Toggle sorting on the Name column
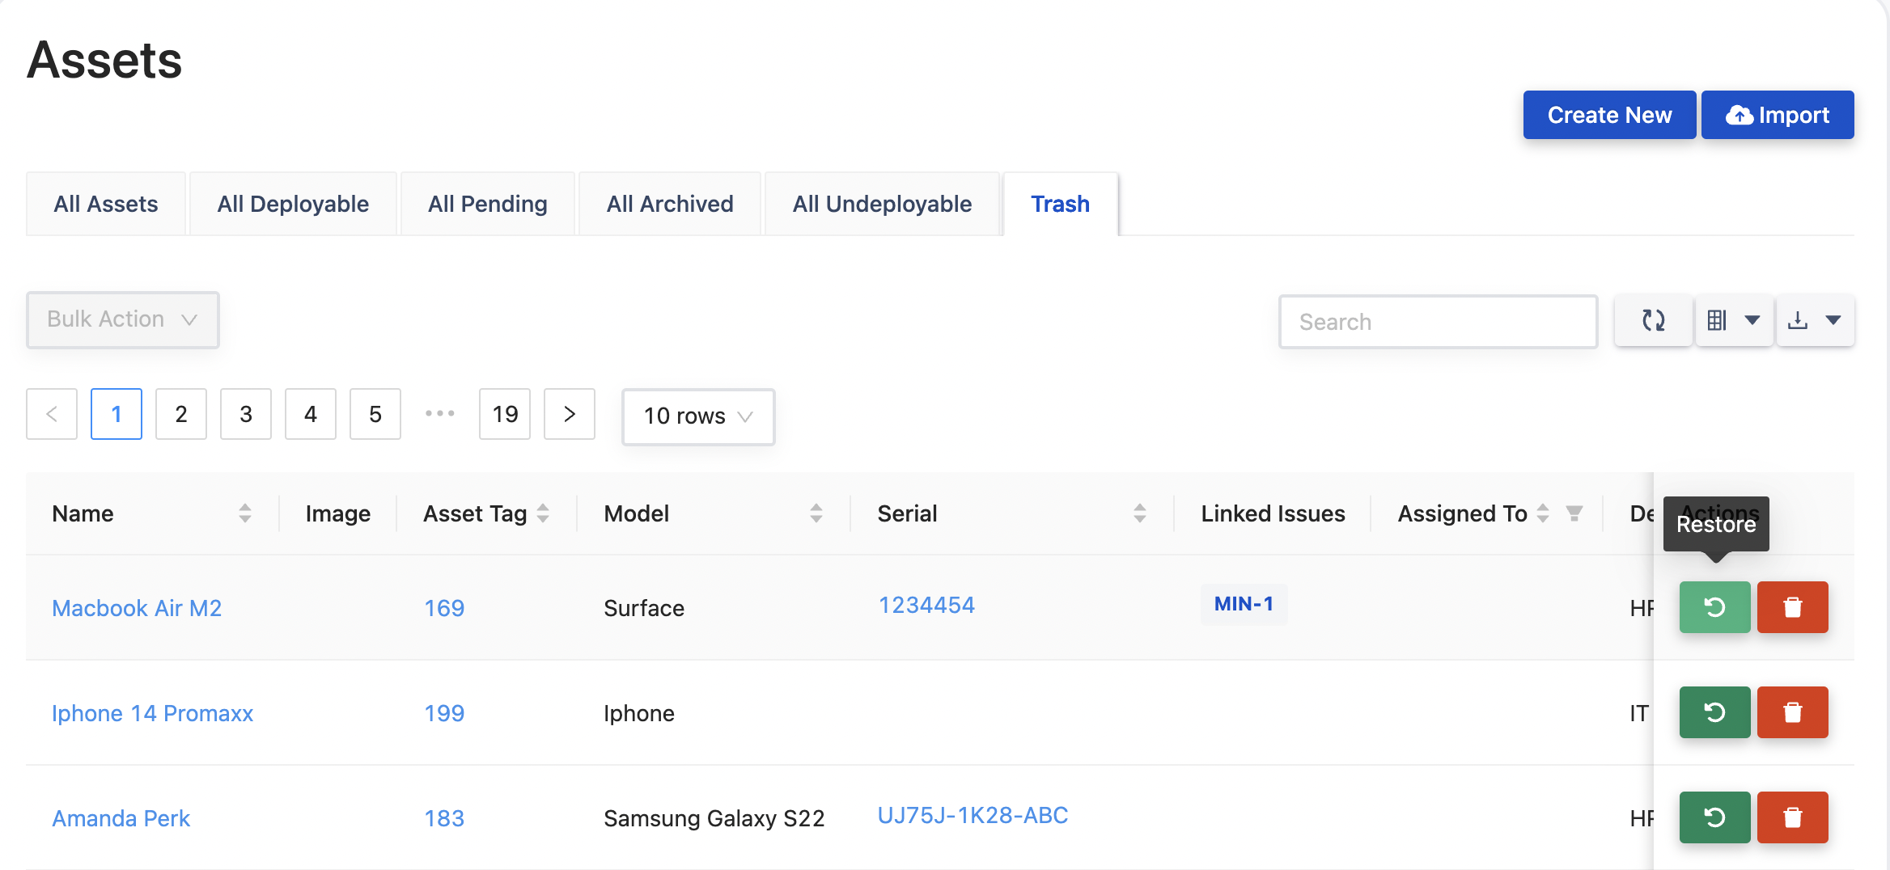Viewport: 1890px width, 870px height. pyautogui.click(x=245, y=513)
